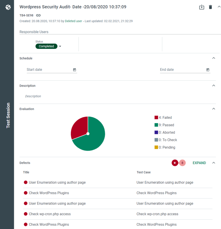
Task: Collapse the test session header chevron
Action: coord(219,7)
